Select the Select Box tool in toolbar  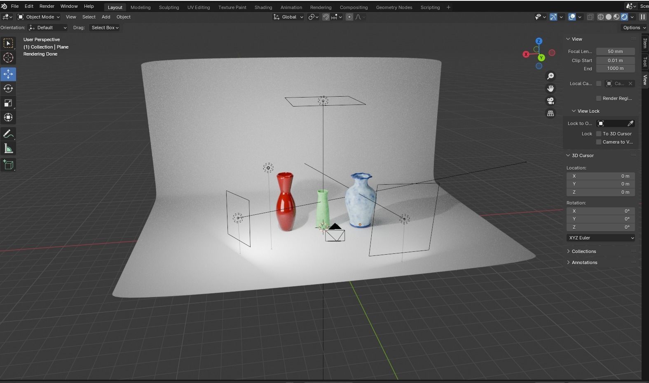[8, 43]
